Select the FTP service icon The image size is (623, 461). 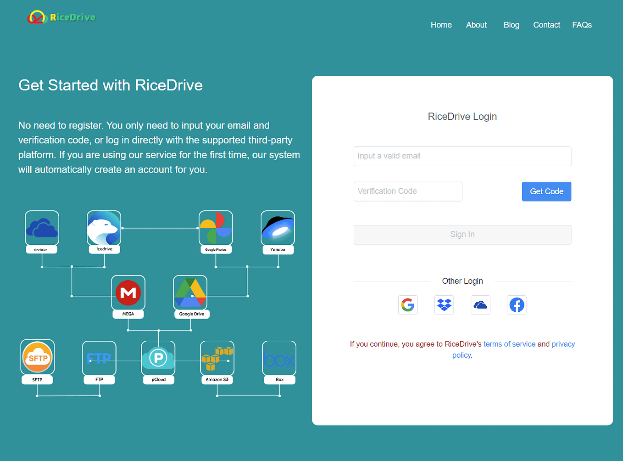click(x=99, y=357)
